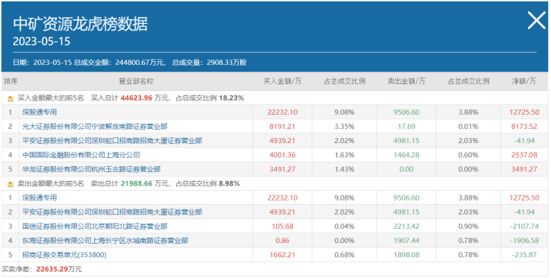Click the net amount 8173.52 cell
Screen dimensions: 551x278
[x=524, y=127]
